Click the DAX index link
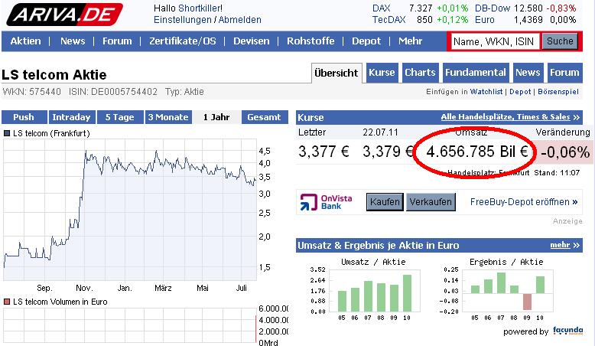The image size is (595, 346). [x=381, y=8]
